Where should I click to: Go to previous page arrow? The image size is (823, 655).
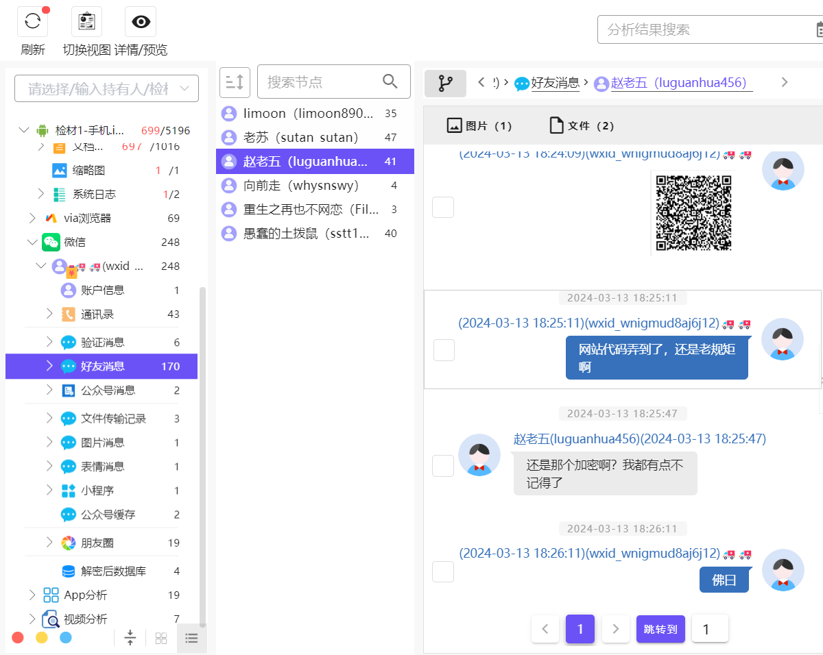tap(545, 629)
